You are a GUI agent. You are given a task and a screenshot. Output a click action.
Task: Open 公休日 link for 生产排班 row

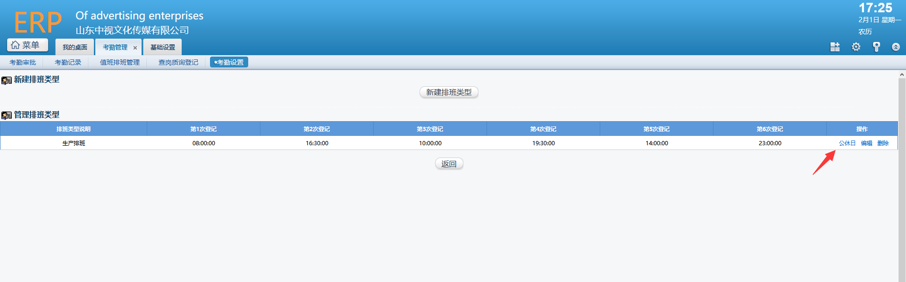point(847,143)
